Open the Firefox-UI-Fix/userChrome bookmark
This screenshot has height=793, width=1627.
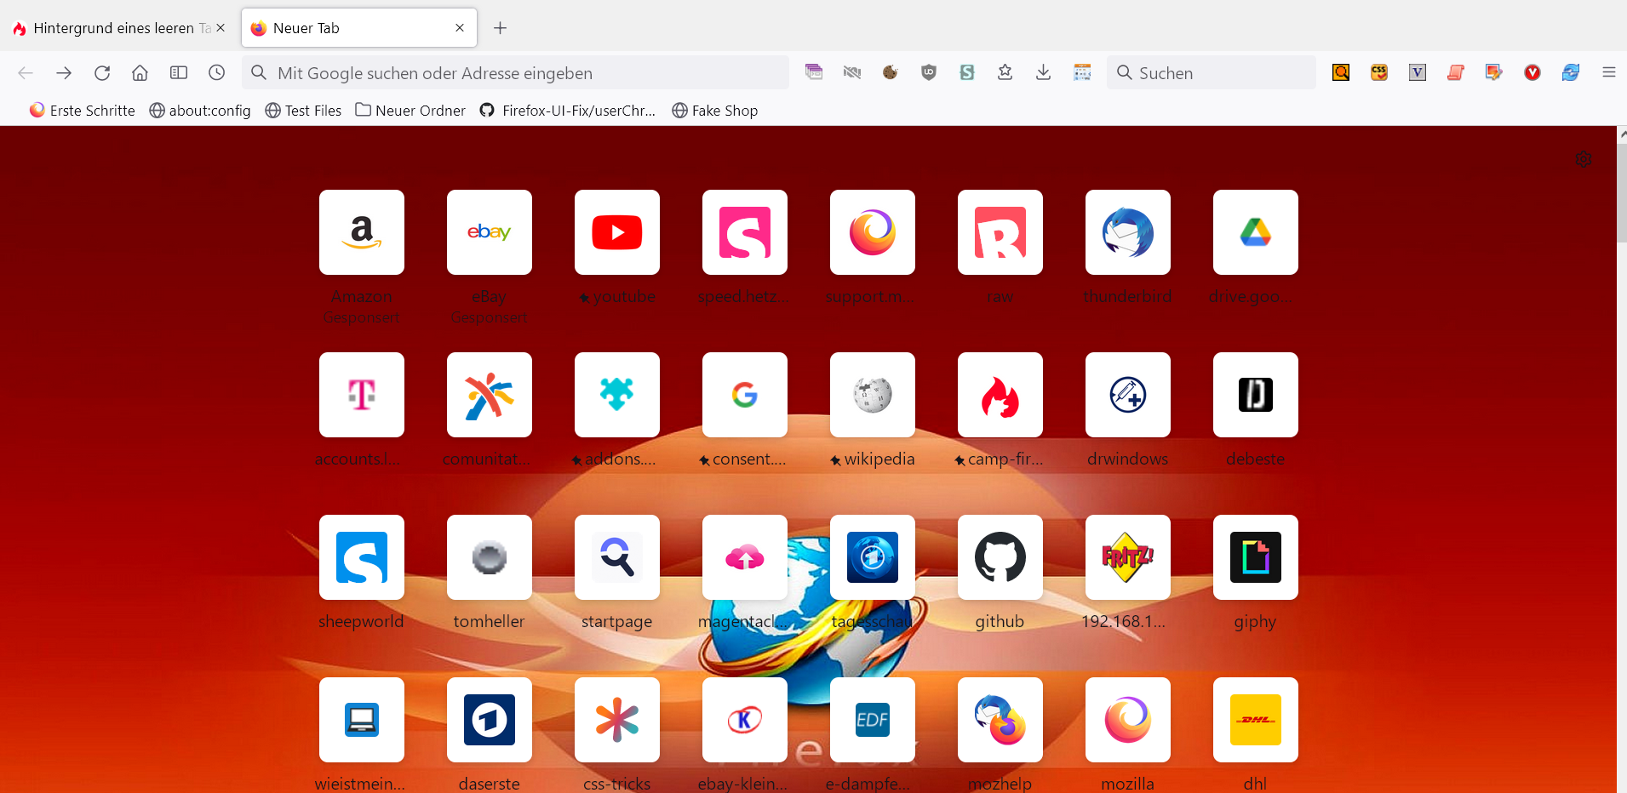[568, 111]
